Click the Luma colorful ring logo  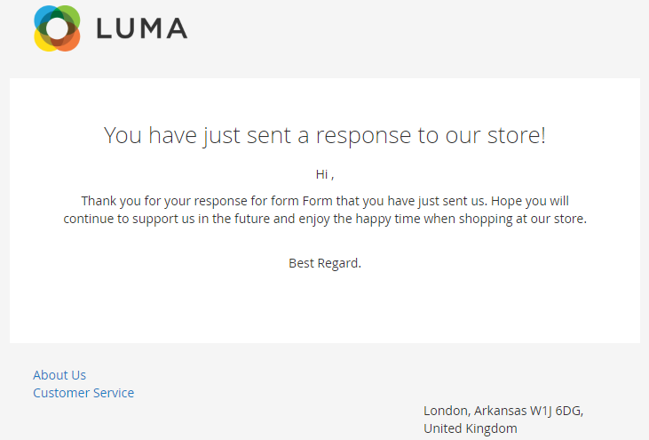coord(57,28)
